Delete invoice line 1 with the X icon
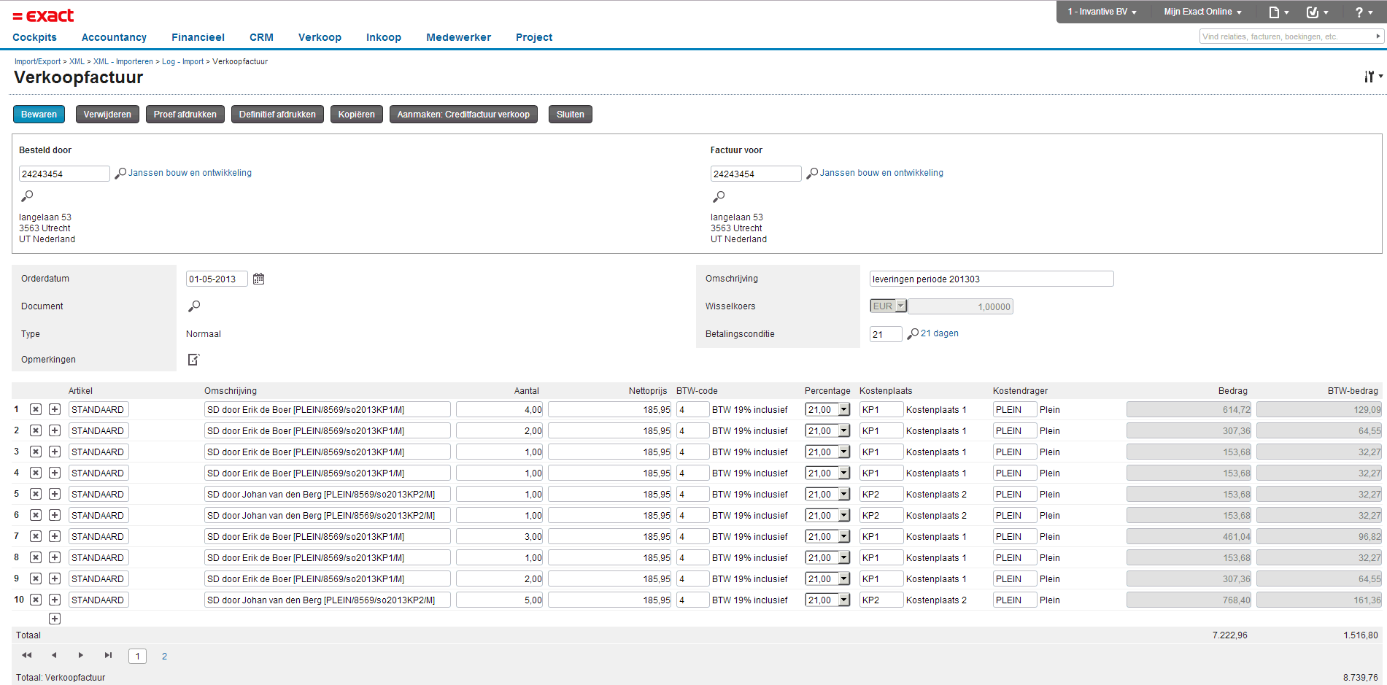 point(36,410)
